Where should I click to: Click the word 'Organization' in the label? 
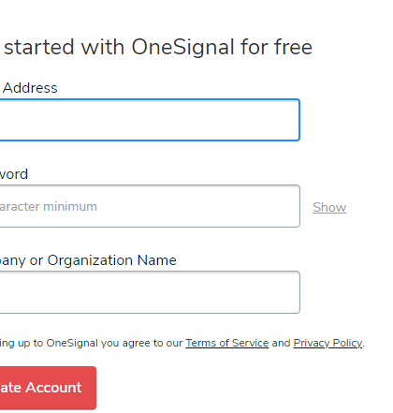click(x=90, y=260)
